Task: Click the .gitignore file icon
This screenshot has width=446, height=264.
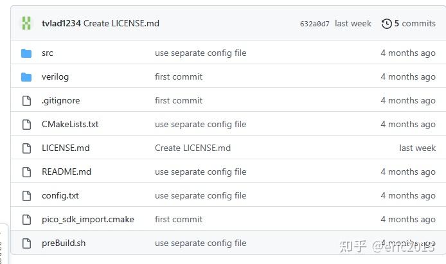Action: pyautogui.click(x=26, y=101)
